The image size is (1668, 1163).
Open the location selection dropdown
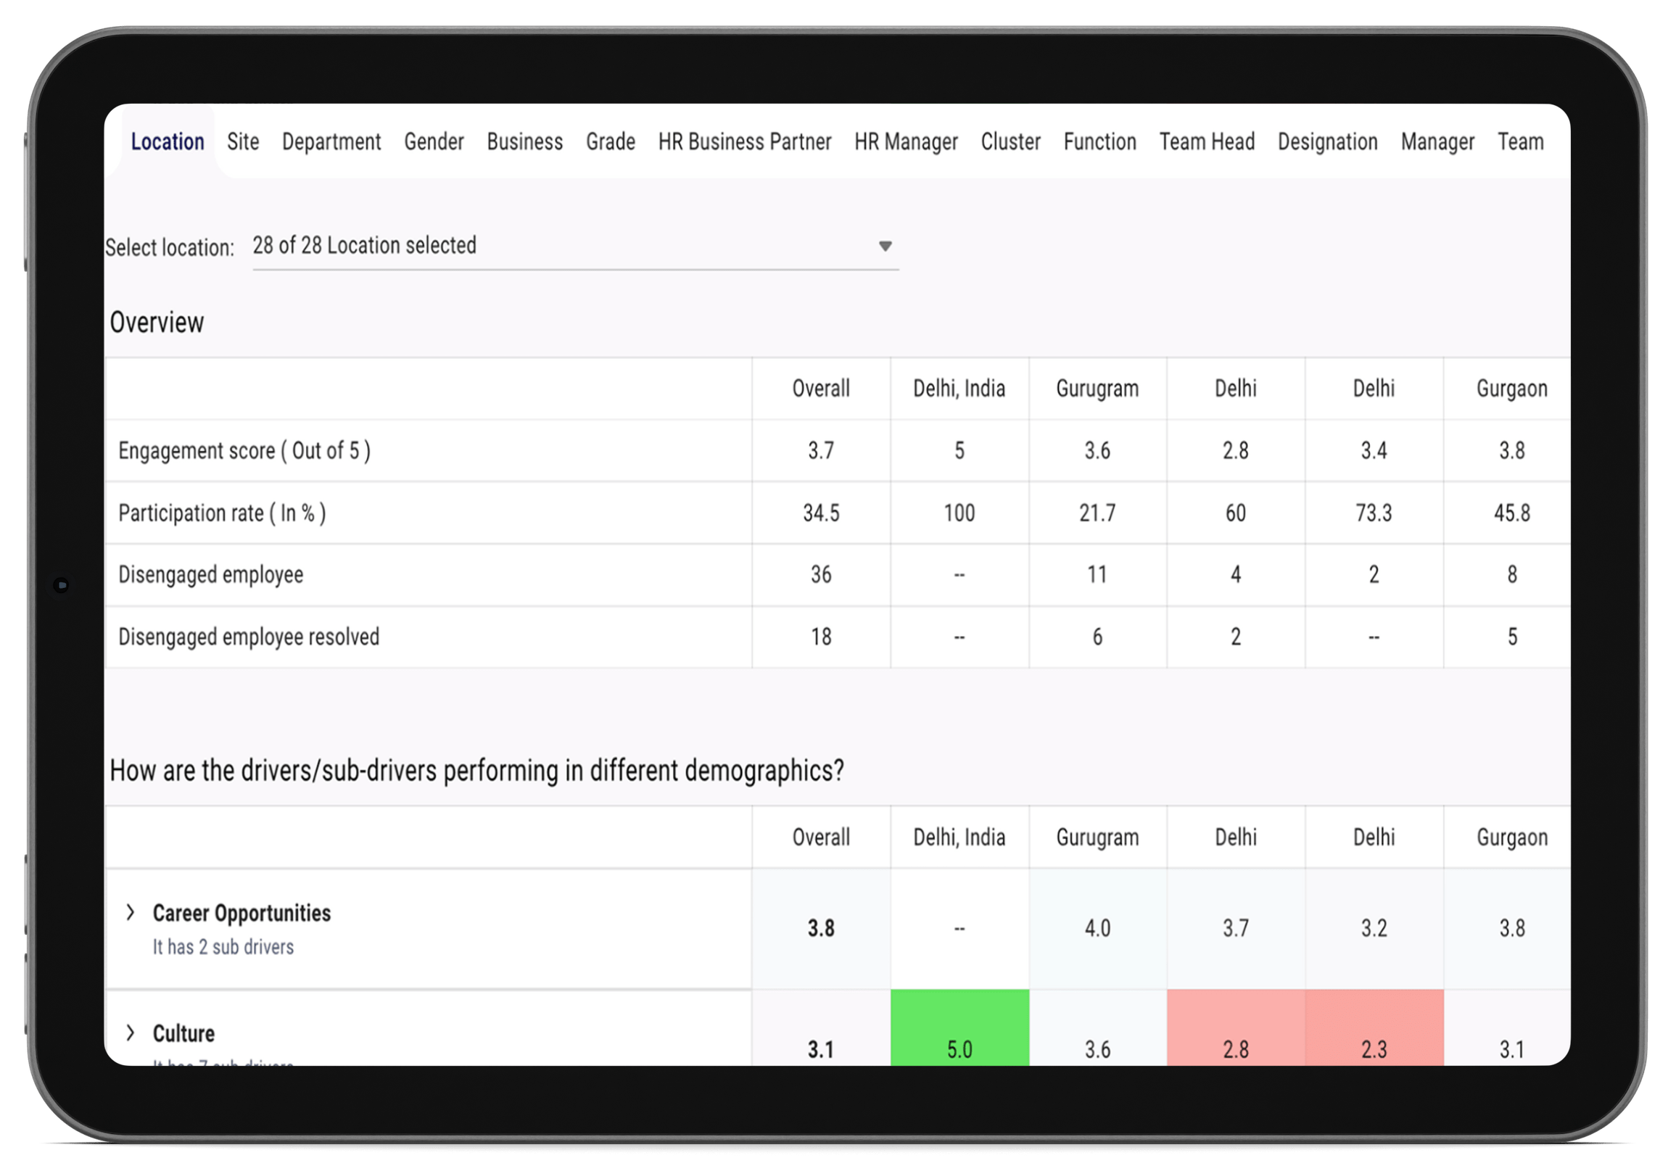coord(885,247)
